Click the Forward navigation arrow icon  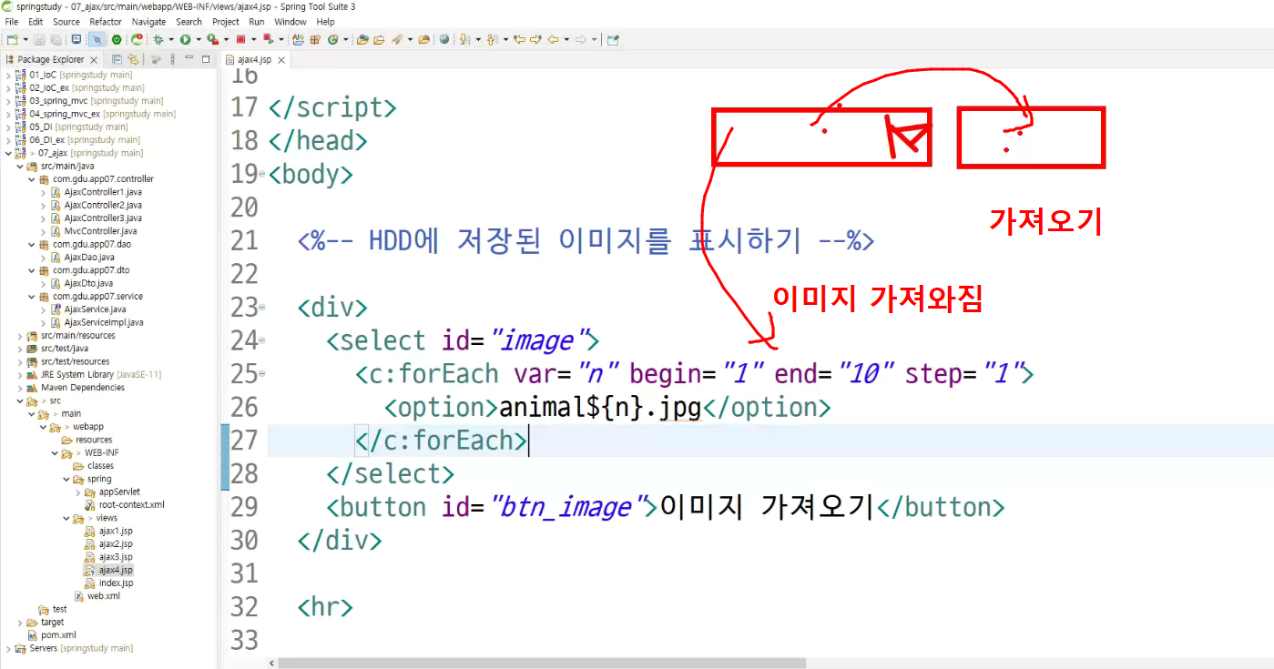pos(580,39)
